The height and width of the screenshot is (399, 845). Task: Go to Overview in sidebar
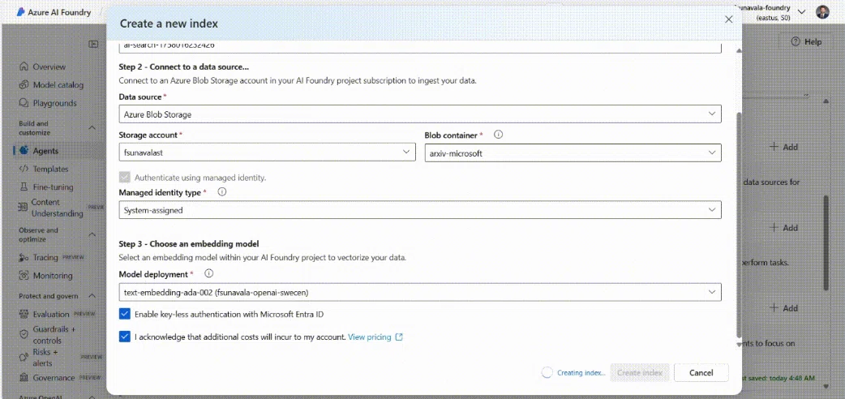(49, 66)
